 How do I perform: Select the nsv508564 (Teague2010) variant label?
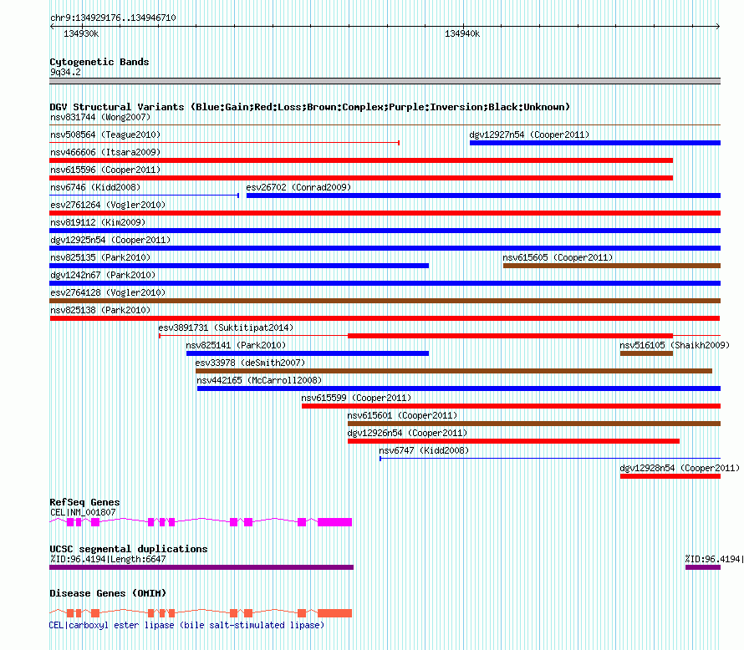105,135
